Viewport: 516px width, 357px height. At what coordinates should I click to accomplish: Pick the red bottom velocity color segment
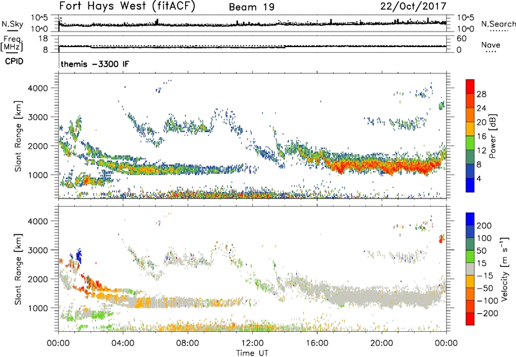tap(470, 319)
